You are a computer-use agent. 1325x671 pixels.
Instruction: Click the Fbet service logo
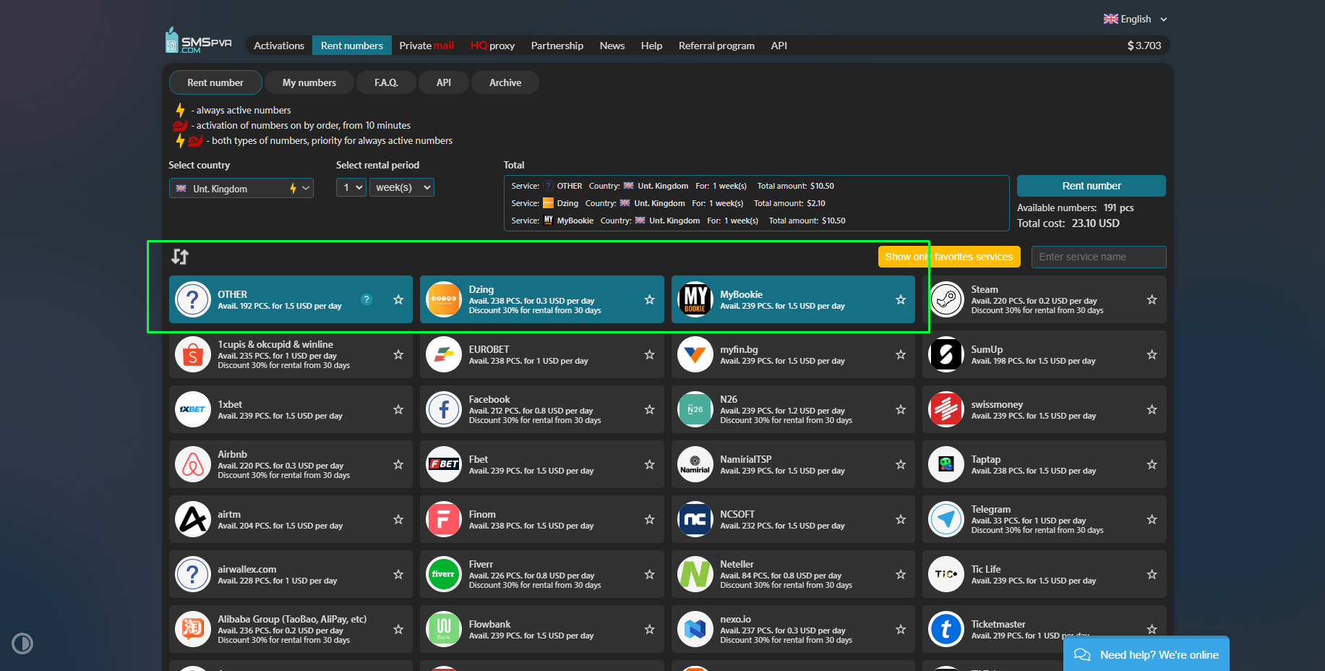point(444,464)
